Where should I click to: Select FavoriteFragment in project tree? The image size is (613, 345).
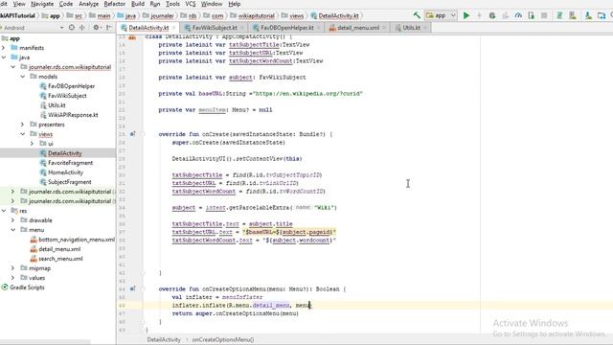click(70, 163)
